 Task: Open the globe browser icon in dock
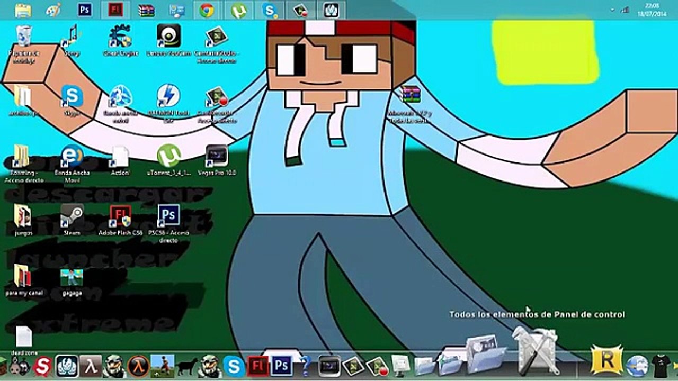tap(637, 366)
